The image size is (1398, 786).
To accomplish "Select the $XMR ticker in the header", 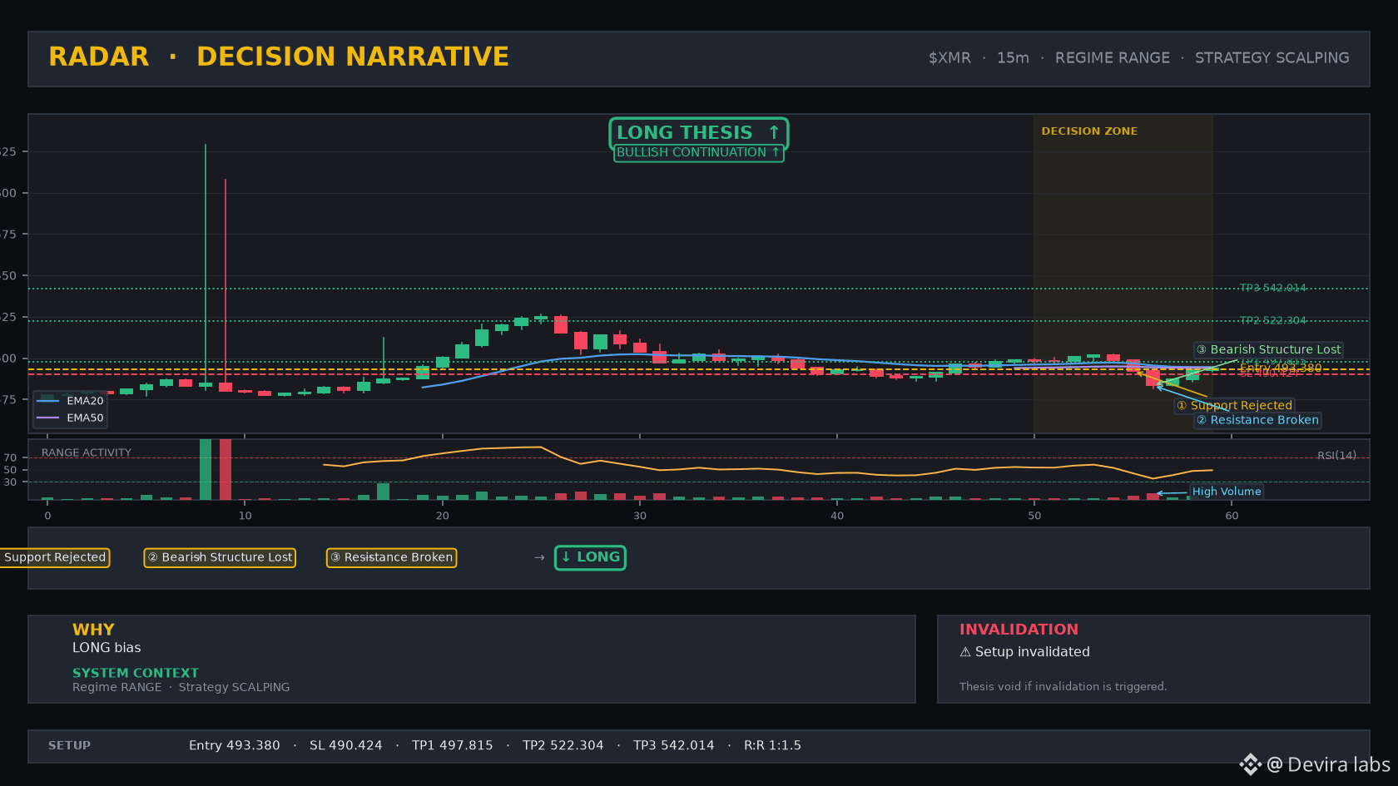I will coord(949,57).
